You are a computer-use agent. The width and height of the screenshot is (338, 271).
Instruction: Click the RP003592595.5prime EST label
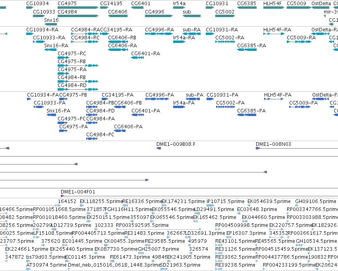coord(142,225)
